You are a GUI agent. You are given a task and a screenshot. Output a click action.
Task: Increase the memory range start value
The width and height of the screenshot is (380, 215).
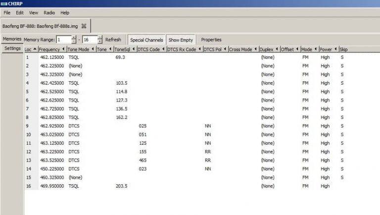[74, 37]
